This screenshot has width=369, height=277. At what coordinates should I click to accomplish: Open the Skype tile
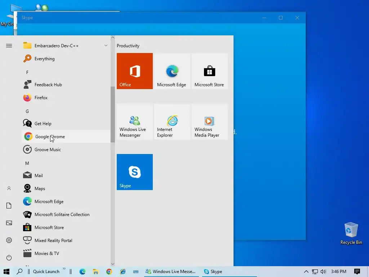click(135, 172)
